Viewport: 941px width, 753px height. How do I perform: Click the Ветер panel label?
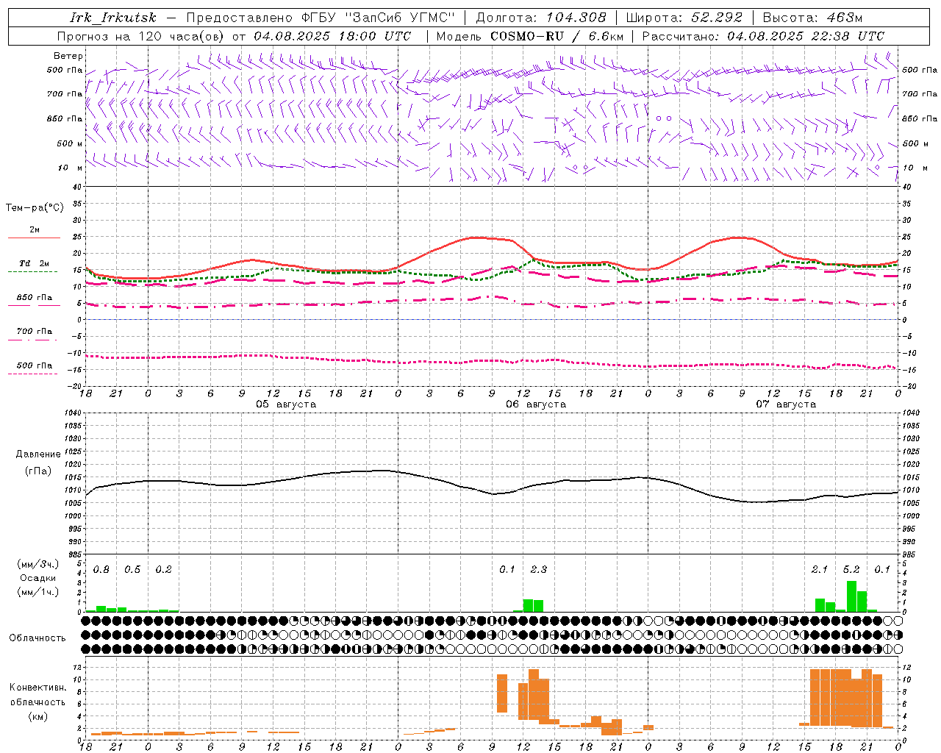click(x=68, y=56)
